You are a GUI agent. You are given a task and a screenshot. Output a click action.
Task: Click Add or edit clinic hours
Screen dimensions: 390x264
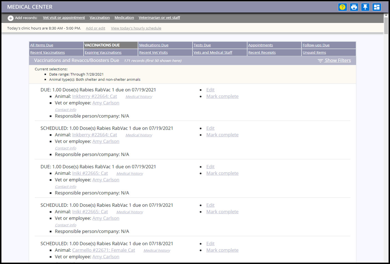click(95, 28)
